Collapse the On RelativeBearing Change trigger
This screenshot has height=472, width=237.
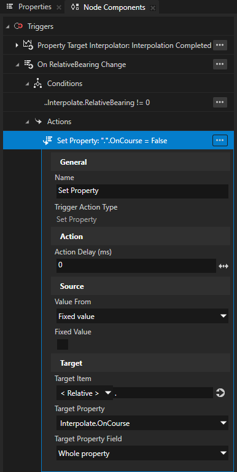pyautogui.click(x=17, y=65)
